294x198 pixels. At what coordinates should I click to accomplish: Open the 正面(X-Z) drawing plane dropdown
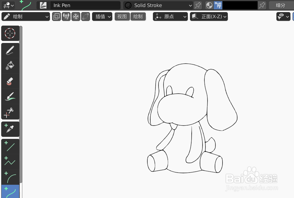coord(209,16)
